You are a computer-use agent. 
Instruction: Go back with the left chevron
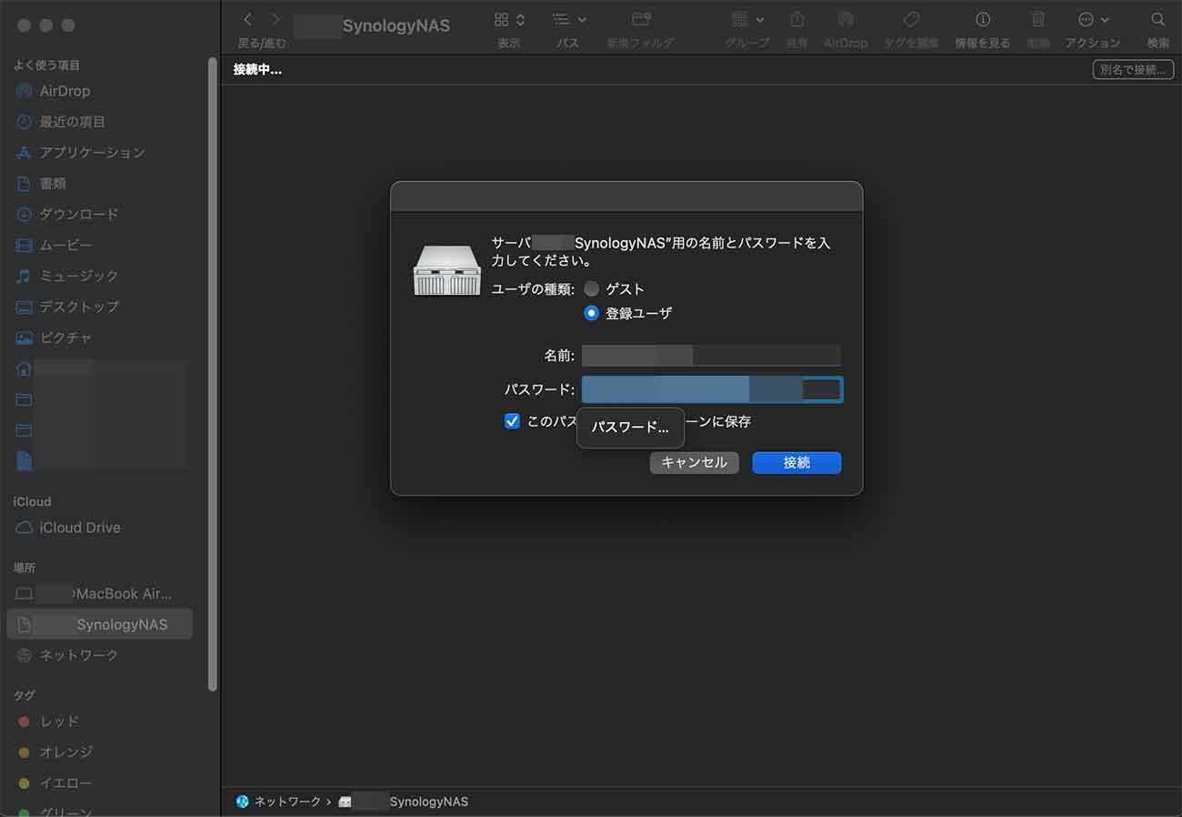point(248,19)
